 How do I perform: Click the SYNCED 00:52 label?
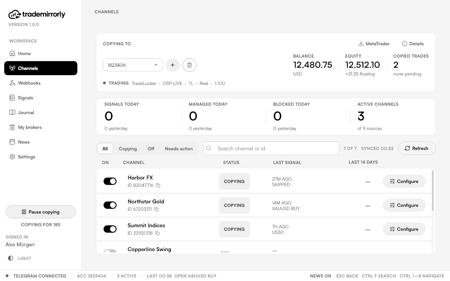pyautogui.click(x=378, y=149)
